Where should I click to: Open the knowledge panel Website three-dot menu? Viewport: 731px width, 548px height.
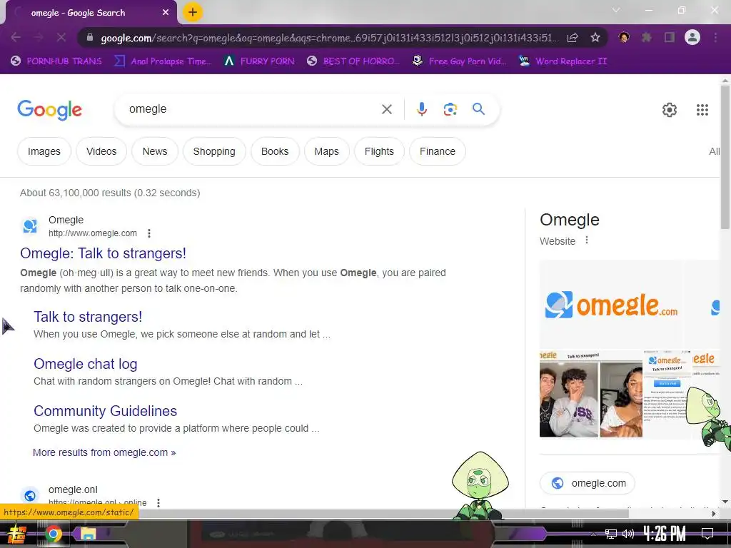point(587,240)
